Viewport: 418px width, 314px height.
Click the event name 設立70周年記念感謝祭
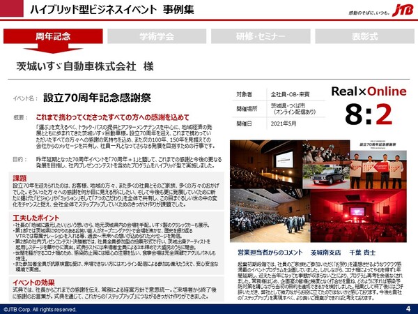(97, 98)
